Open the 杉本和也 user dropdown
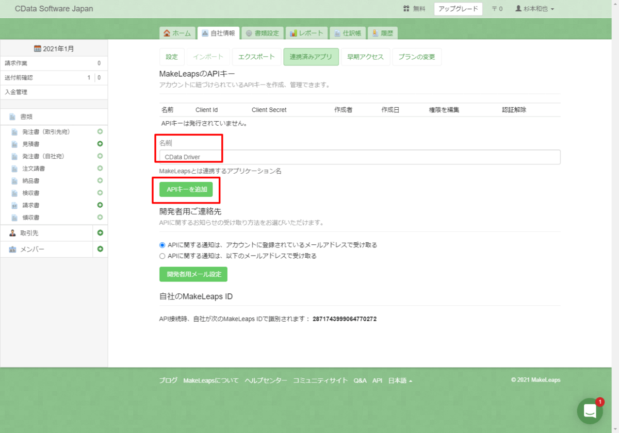619x433 pixels. 535,9
